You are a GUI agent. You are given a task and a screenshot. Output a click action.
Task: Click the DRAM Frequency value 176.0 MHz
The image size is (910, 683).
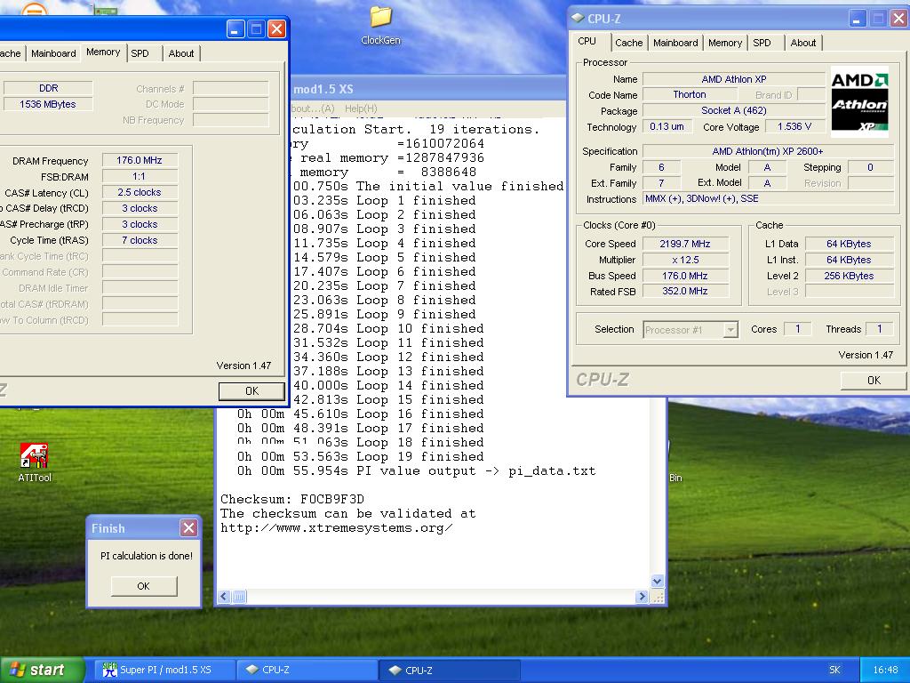[x=140, y=160]
